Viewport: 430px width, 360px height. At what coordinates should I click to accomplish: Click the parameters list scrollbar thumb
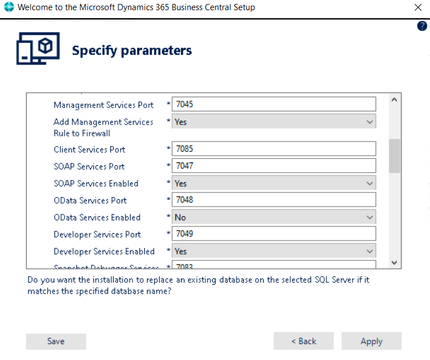click(394, 156)
